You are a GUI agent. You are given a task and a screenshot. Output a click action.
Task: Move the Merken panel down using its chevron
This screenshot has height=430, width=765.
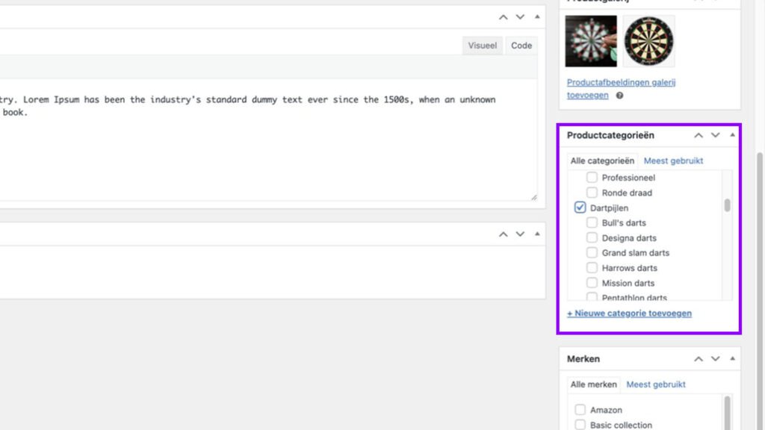click(715, 359)
